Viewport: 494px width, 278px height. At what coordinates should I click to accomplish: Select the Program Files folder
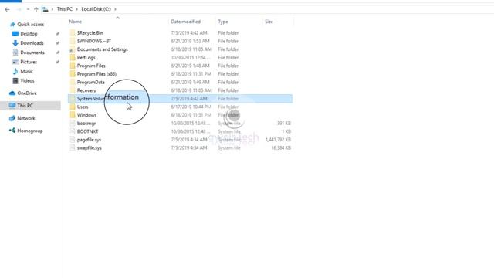(91, 66)
